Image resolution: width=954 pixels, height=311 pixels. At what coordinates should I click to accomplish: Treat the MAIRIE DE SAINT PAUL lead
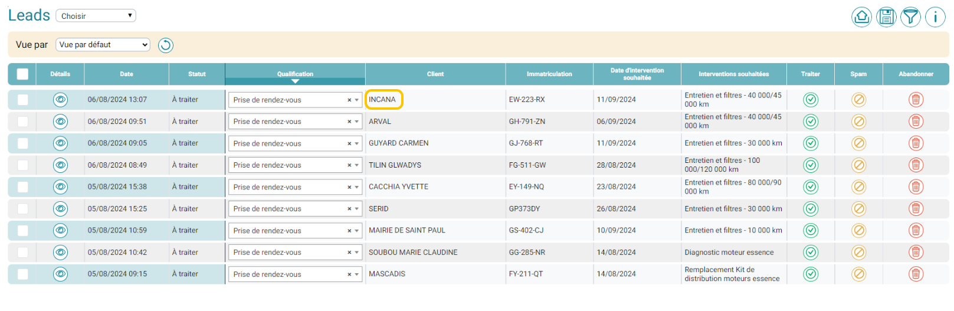tap(811, 231)
